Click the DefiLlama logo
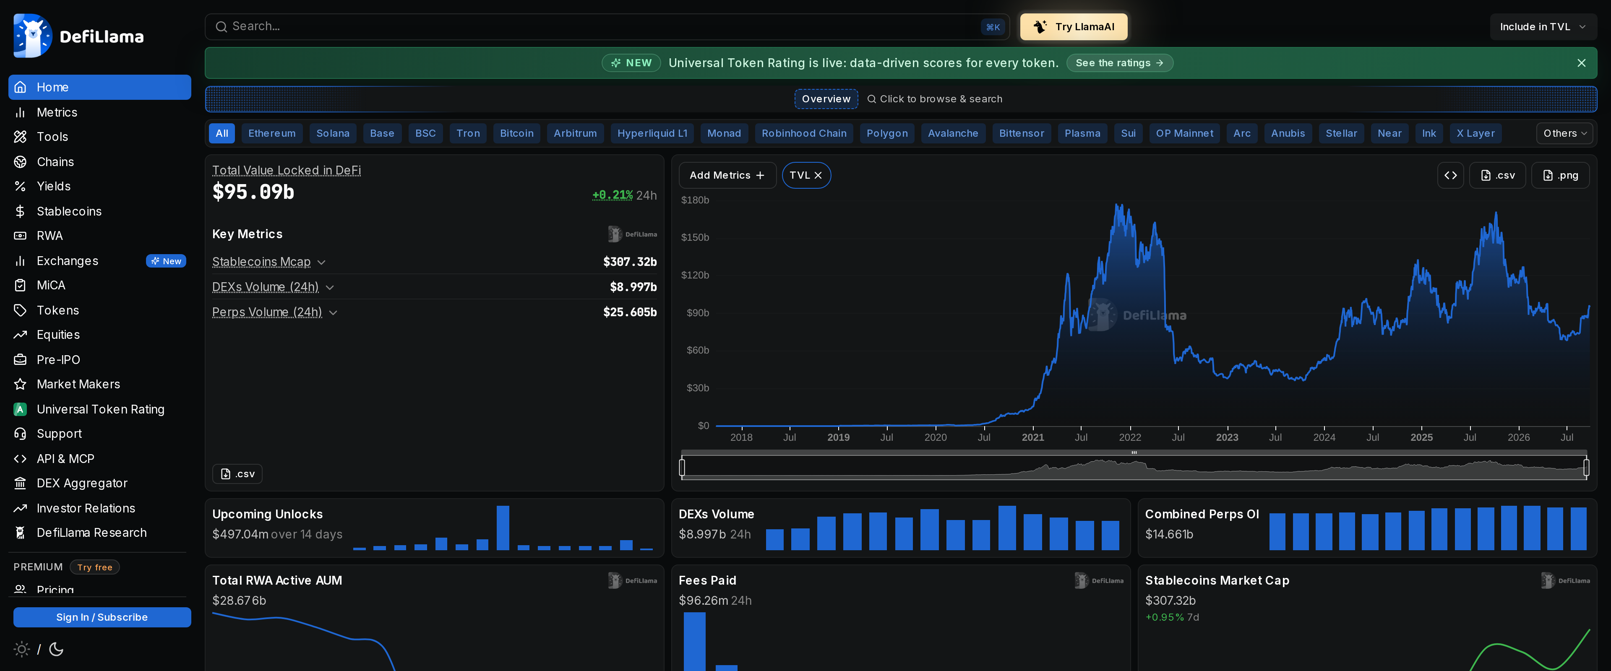1611x671 pixels. 79,36
